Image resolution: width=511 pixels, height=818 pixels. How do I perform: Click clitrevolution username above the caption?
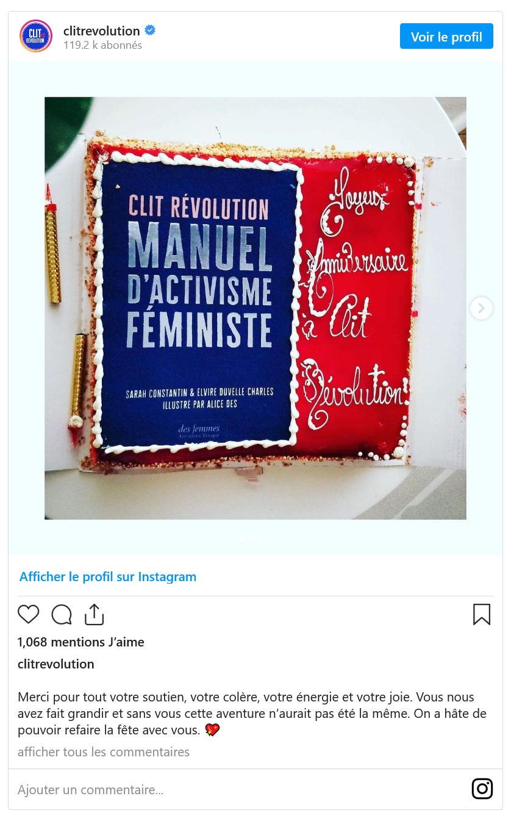pyautogui.click(x=56, y=664)
